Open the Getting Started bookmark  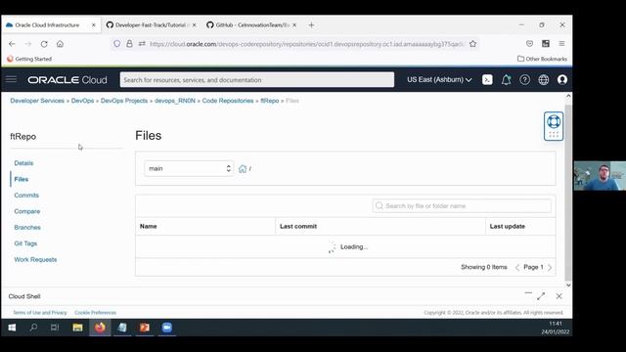(29, 59)
